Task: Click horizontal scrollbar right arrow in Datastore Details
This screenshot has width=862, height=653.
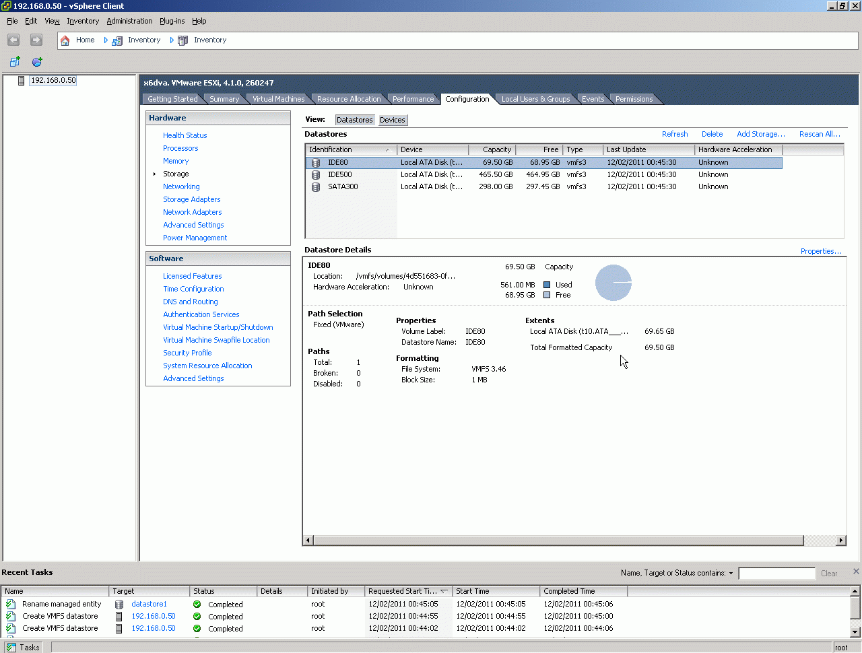Action: point(840,540)
